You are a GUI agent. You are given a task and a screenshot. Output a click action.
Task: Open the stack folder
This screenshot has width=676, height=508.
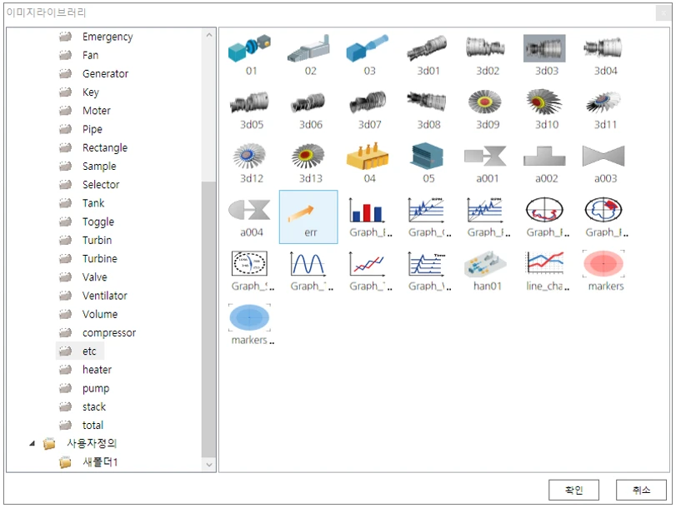[94, 406]
